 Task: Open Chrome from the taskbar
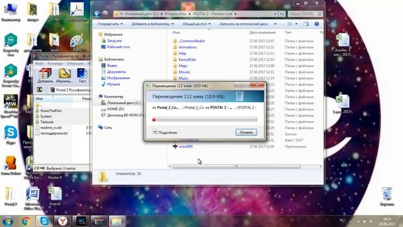pos(26,221)
